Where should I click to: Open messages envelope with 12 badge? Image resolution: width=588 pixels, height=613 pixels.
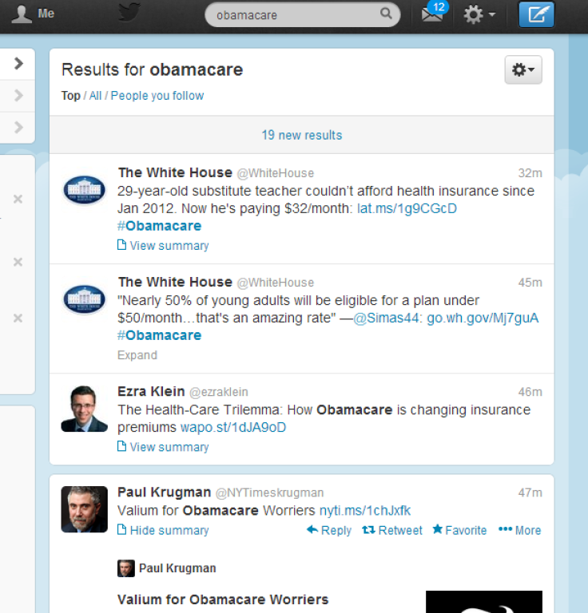[x=434, y=13]
